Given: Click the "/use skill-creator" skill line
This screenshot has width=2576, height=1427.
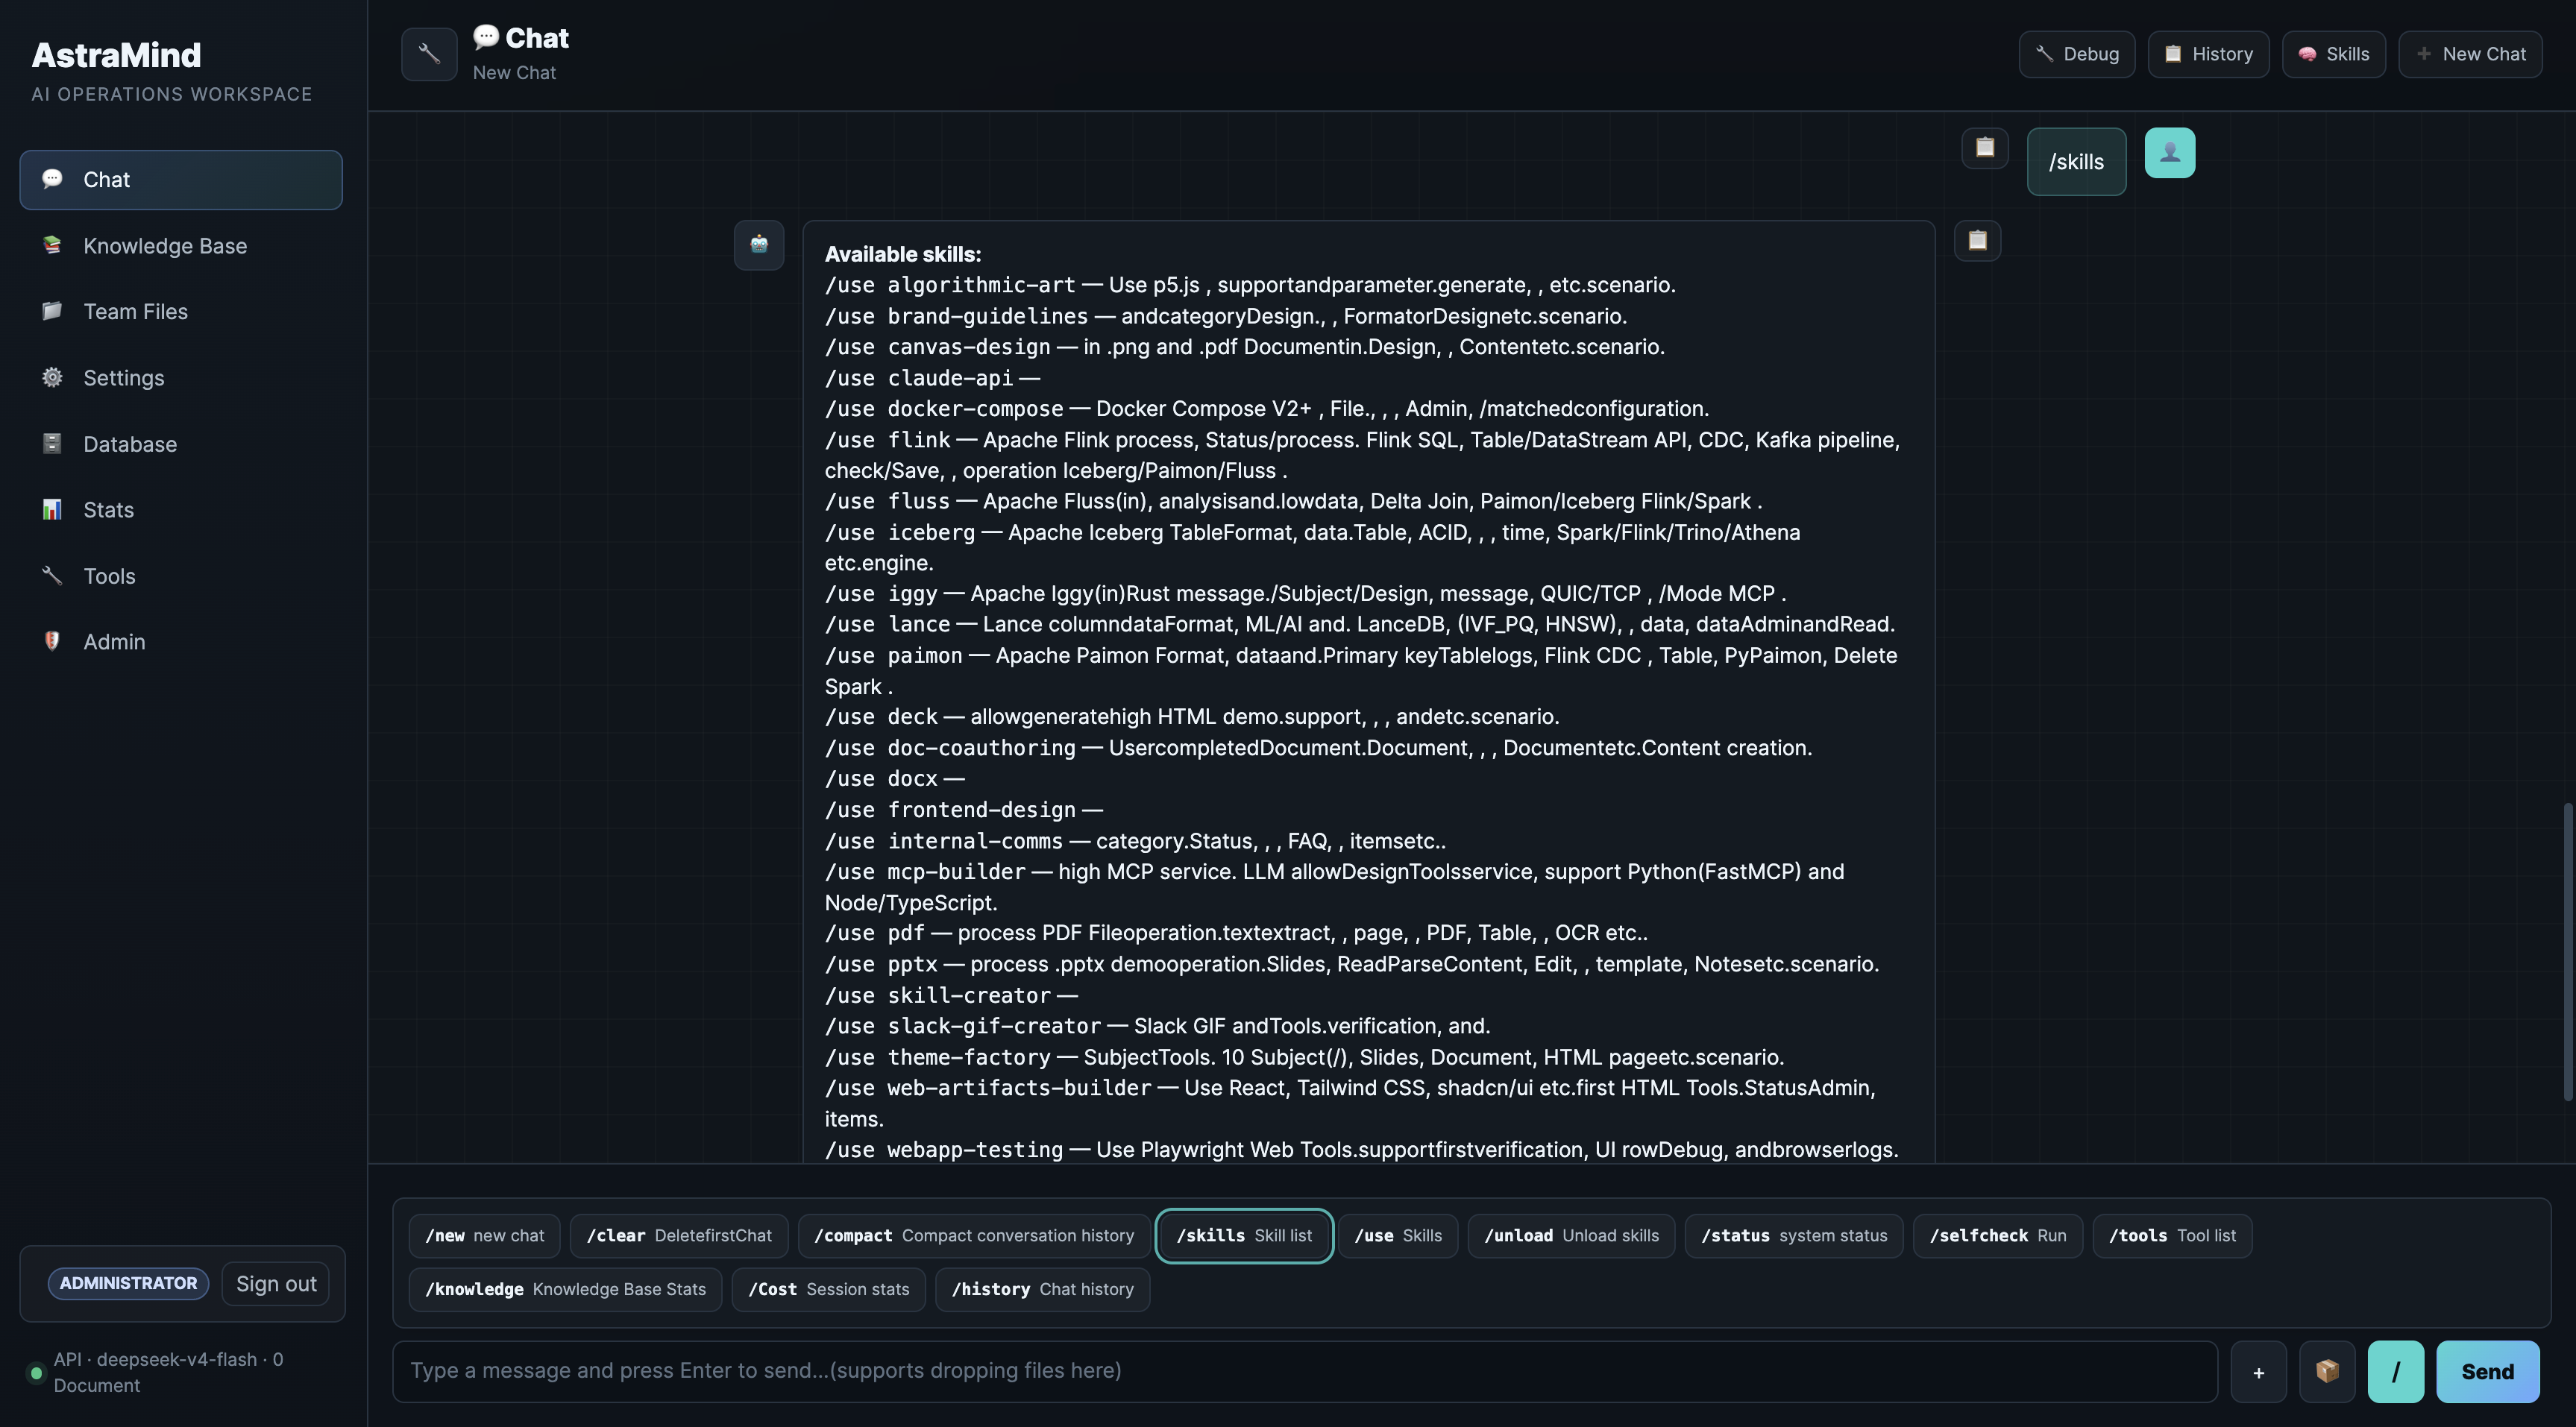Looking at the screenshot, I should tap(951, 996).
